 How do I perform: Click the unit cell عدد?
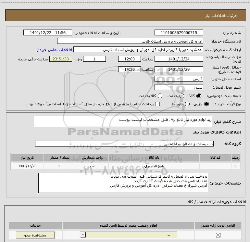[x=92, y=166]
